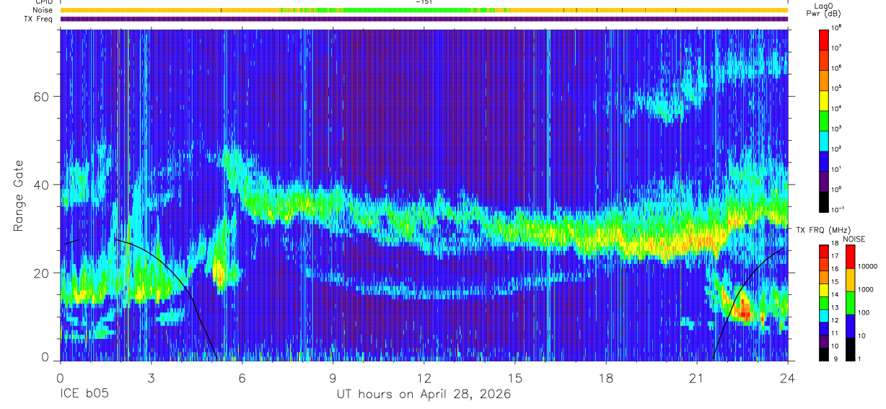Pick the black bottom segment of Lag0 power colorbar

(824, 201)
